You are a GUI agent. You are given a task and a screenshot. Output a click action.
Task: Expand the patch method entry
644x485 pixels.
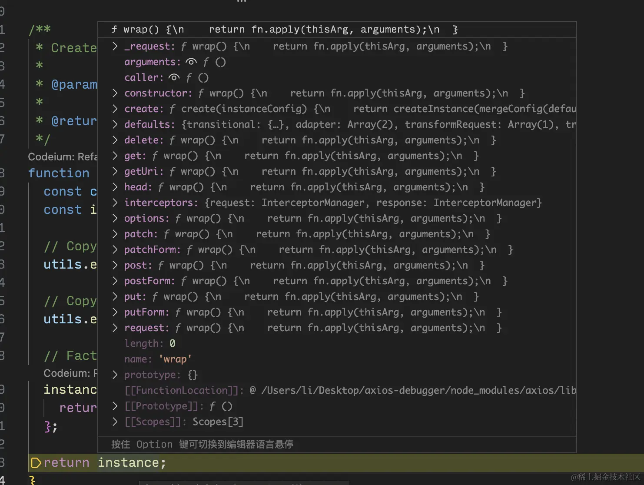115,234
